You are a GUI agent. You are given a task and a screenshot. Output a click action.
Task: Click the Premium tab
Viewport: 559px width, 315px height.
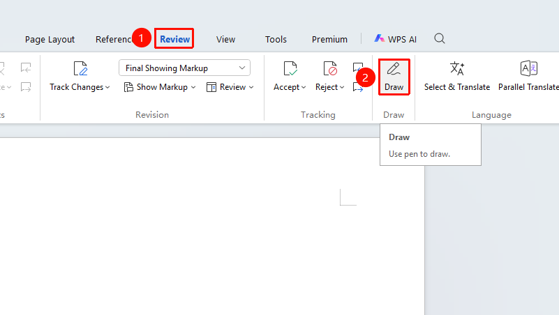point(329,39)
